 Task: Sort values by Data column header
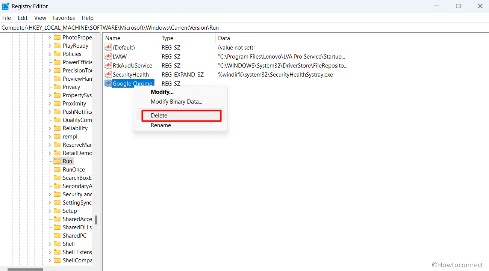pyautogui.click(x=283, y=38)
